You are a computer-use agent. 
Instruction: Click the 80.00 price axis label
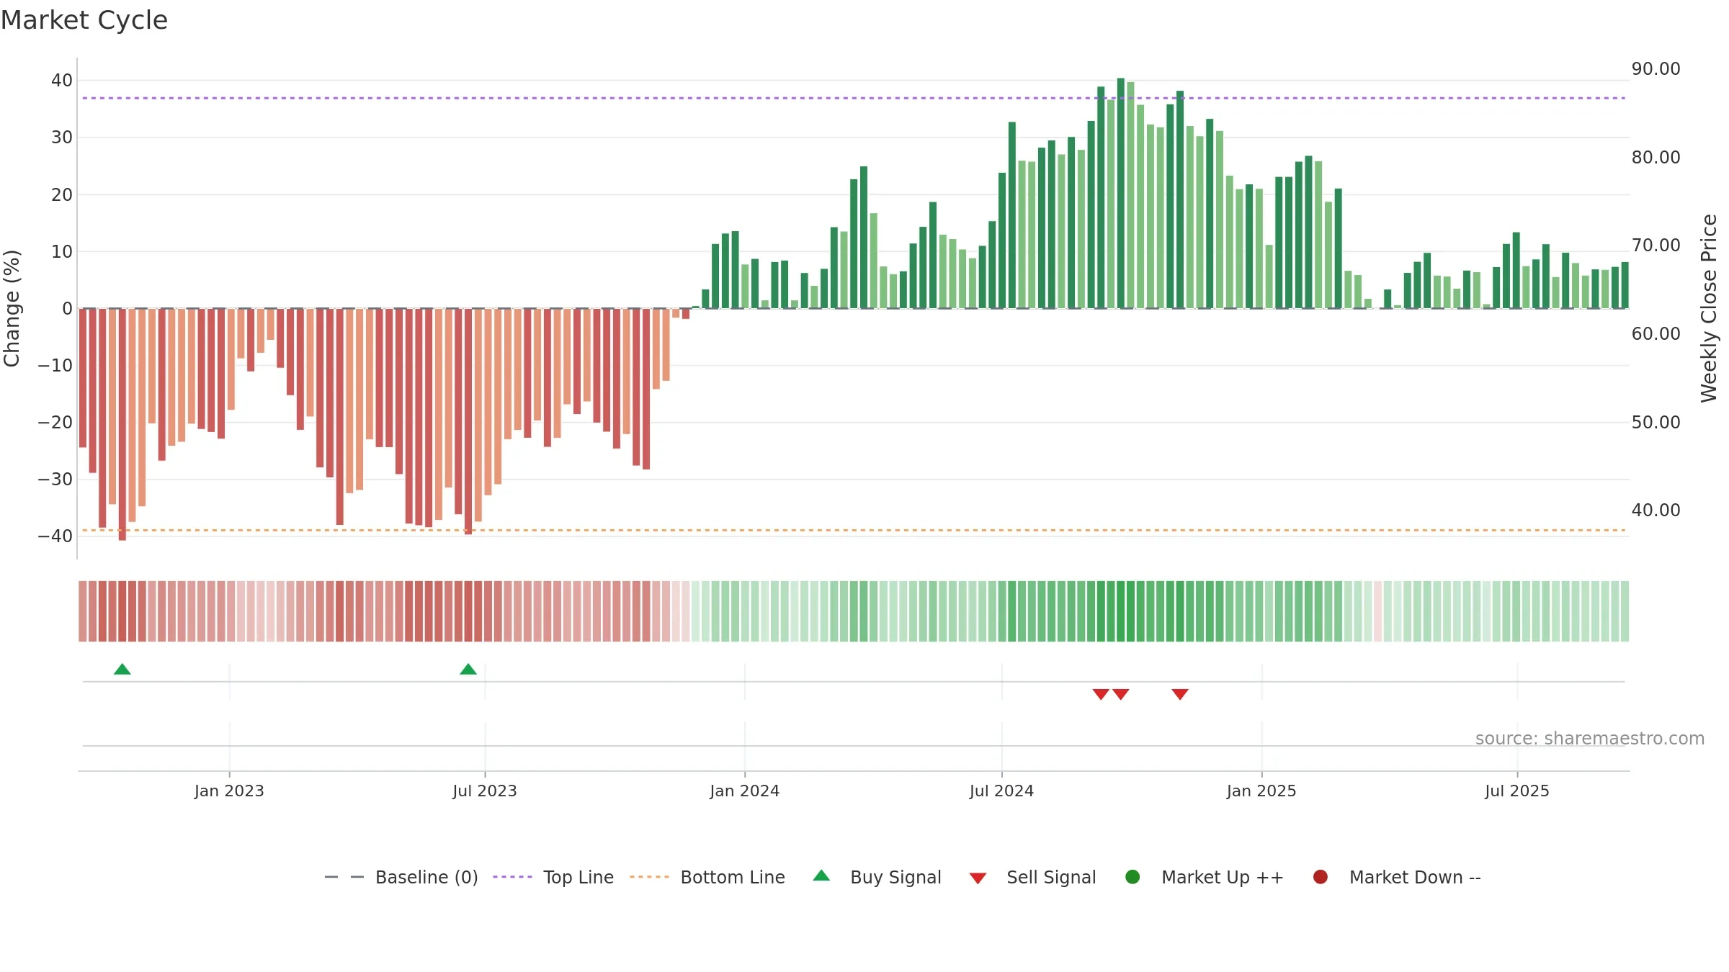point(1656,158)
